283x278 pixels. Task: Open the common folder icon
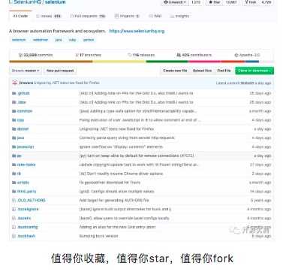(14, 111)
